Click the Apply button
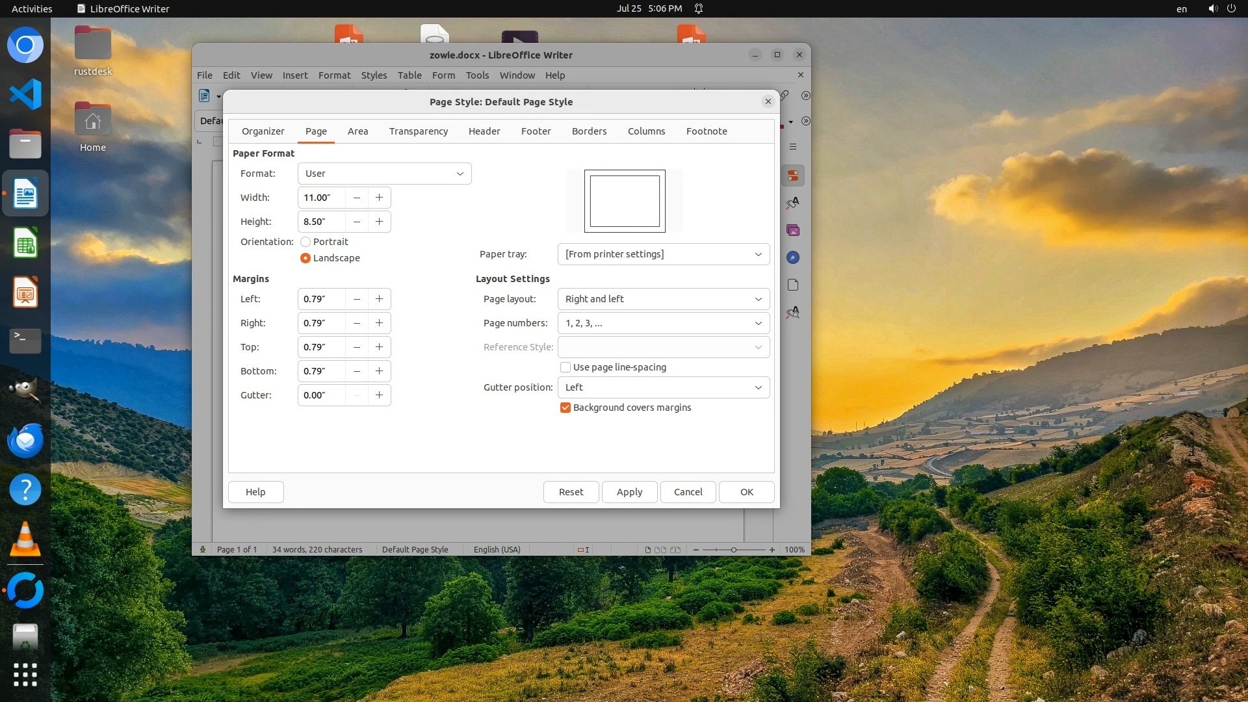This screenshot has height=702, width=1248. click(629, 492)
